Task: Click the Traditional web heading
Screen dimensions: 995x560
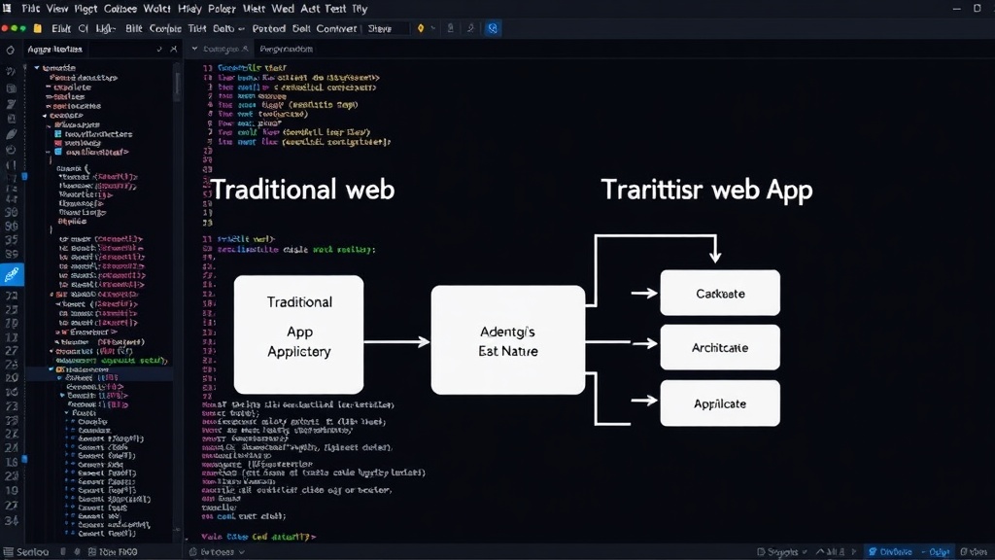Action: coord(302,190)
